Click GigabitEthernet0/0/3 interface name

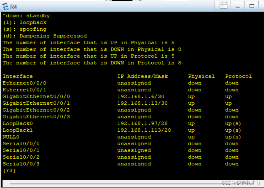(36, 116)
